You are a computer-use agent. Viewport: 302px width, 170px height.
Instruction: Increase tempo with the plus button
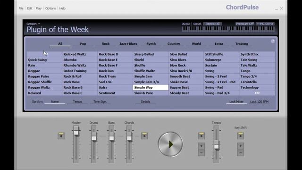201,146
